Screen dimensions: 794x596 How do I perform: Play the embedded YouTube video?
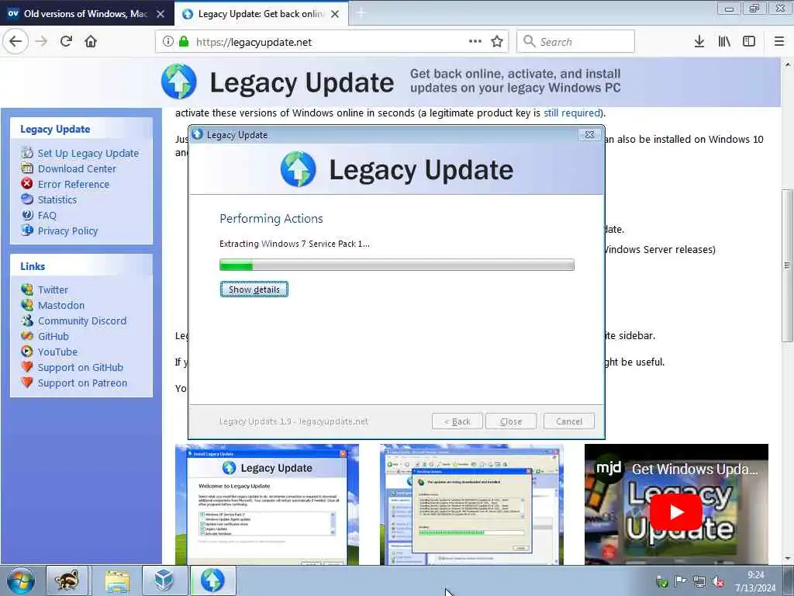coord(676,512)
